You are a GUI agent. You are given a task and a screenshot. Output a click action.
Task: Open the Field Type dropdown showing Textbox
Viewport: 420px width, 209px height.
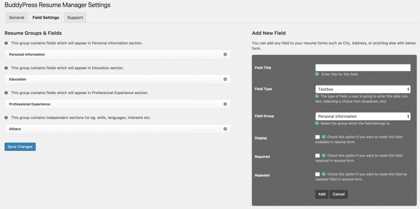[x=363, y=89]
